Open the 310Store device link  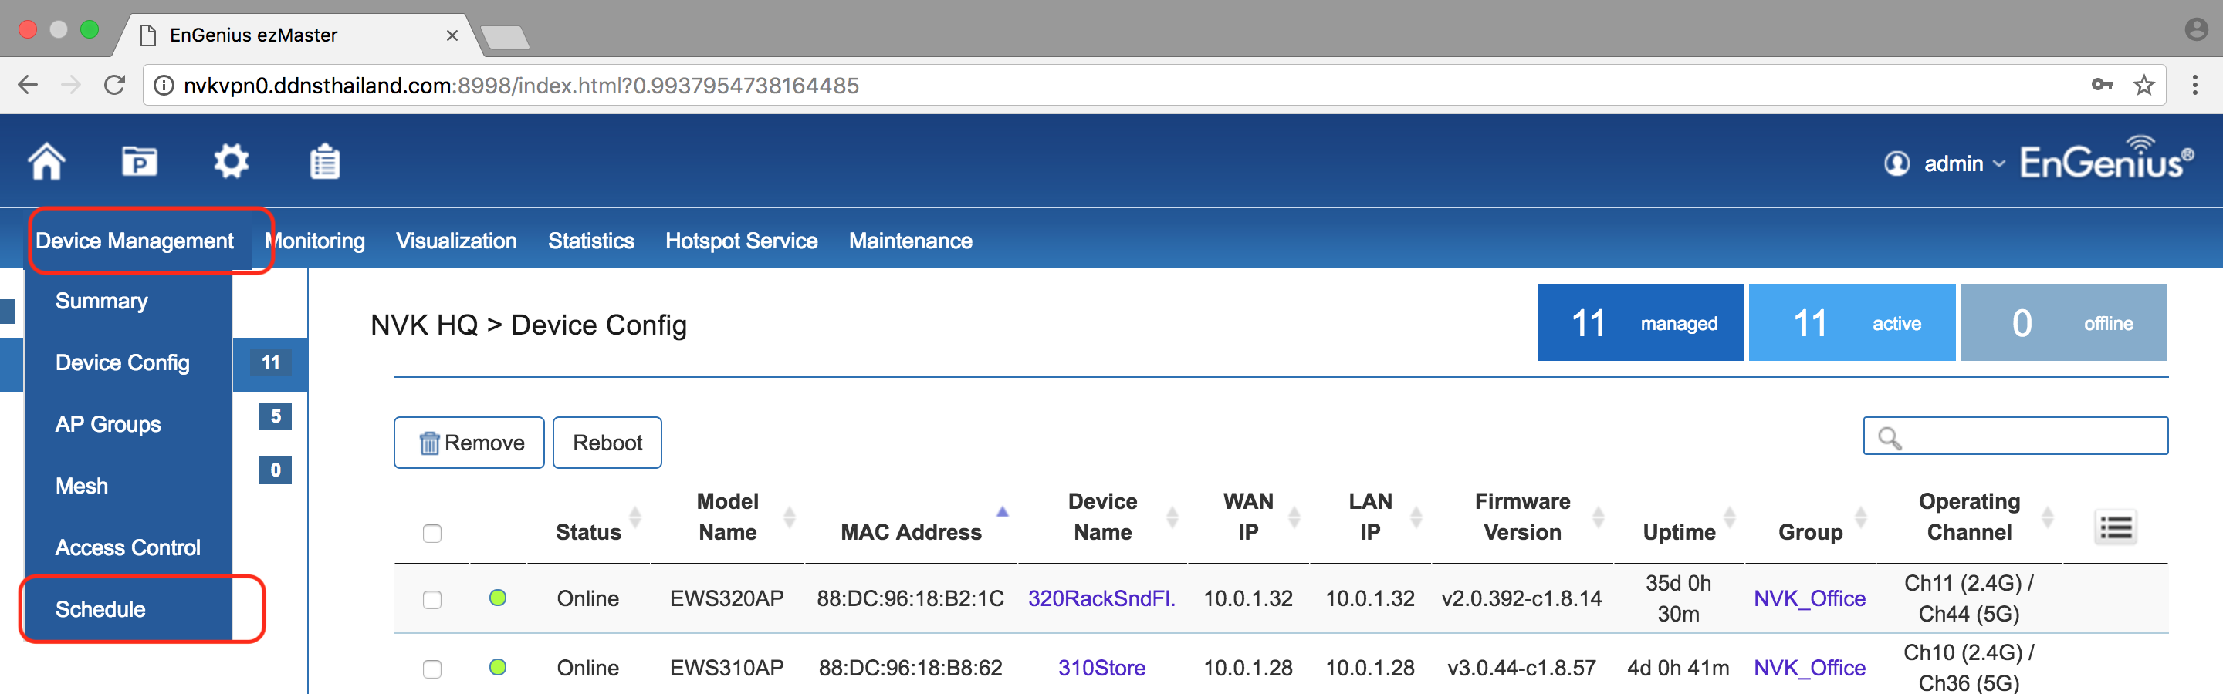pyautogui.click(x=1101, y=668)
